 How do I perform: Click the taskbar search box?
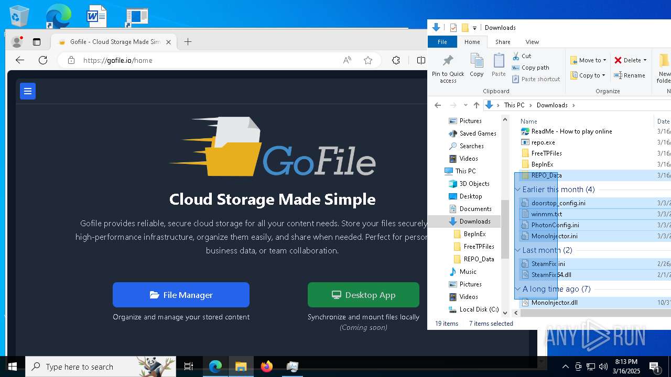tap(101, 367)
